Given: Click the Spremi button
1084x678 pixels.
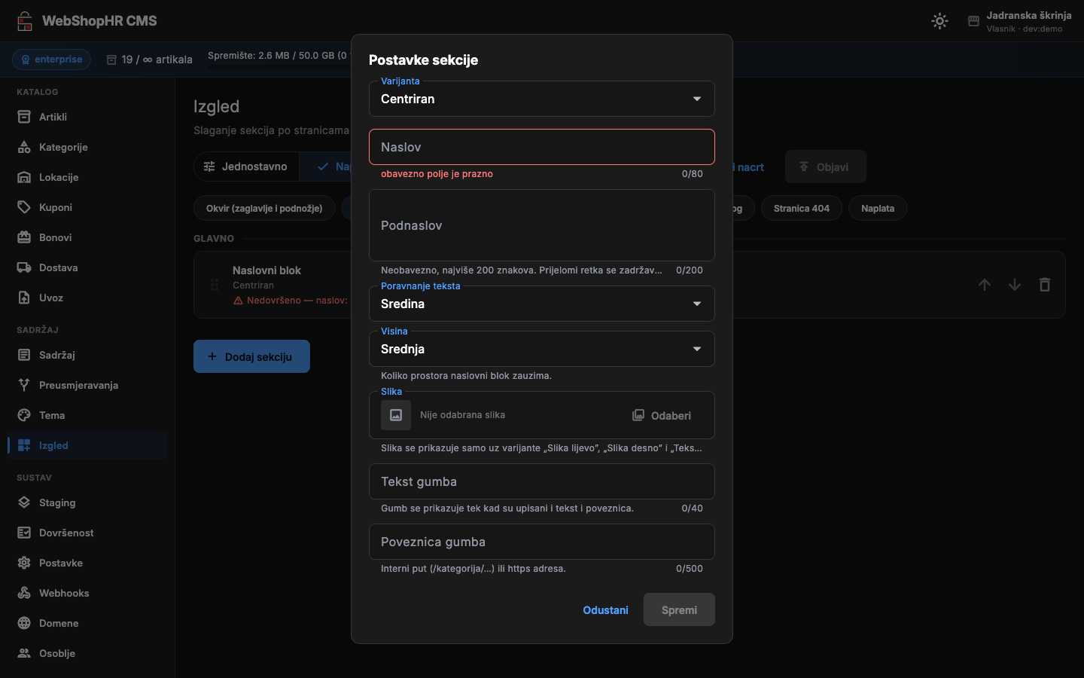Looking at the screenshot, I should [679, 609].
